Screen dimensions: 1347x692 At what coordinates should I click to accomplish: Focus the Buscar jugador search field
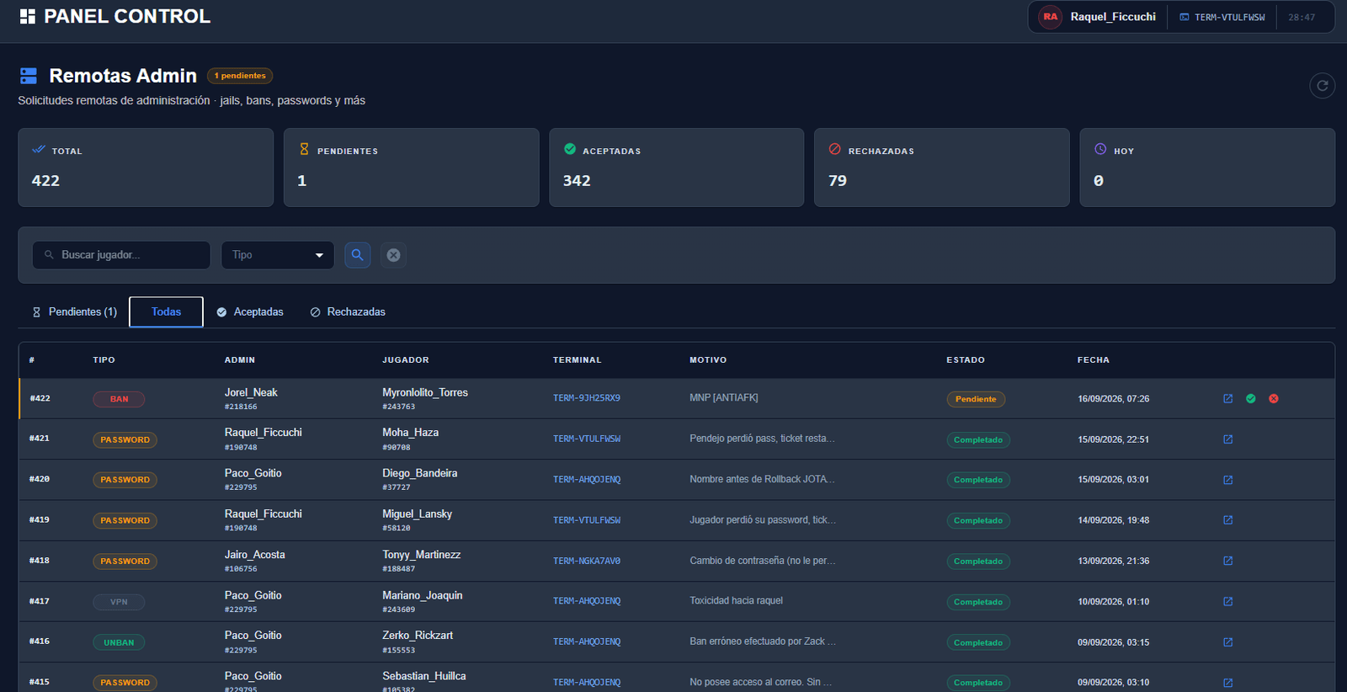point(121,255)
